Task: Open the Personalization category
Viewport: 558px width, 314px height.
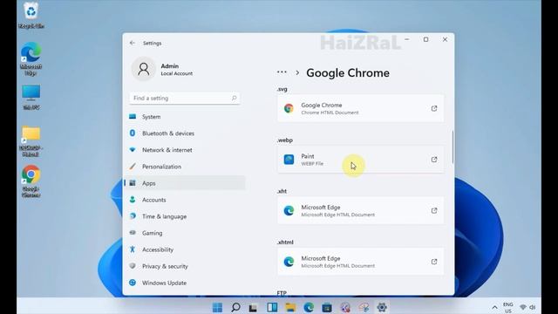Action: point(184,167)
